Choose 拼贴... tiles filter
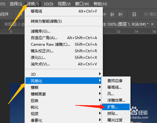 point(116,113)
